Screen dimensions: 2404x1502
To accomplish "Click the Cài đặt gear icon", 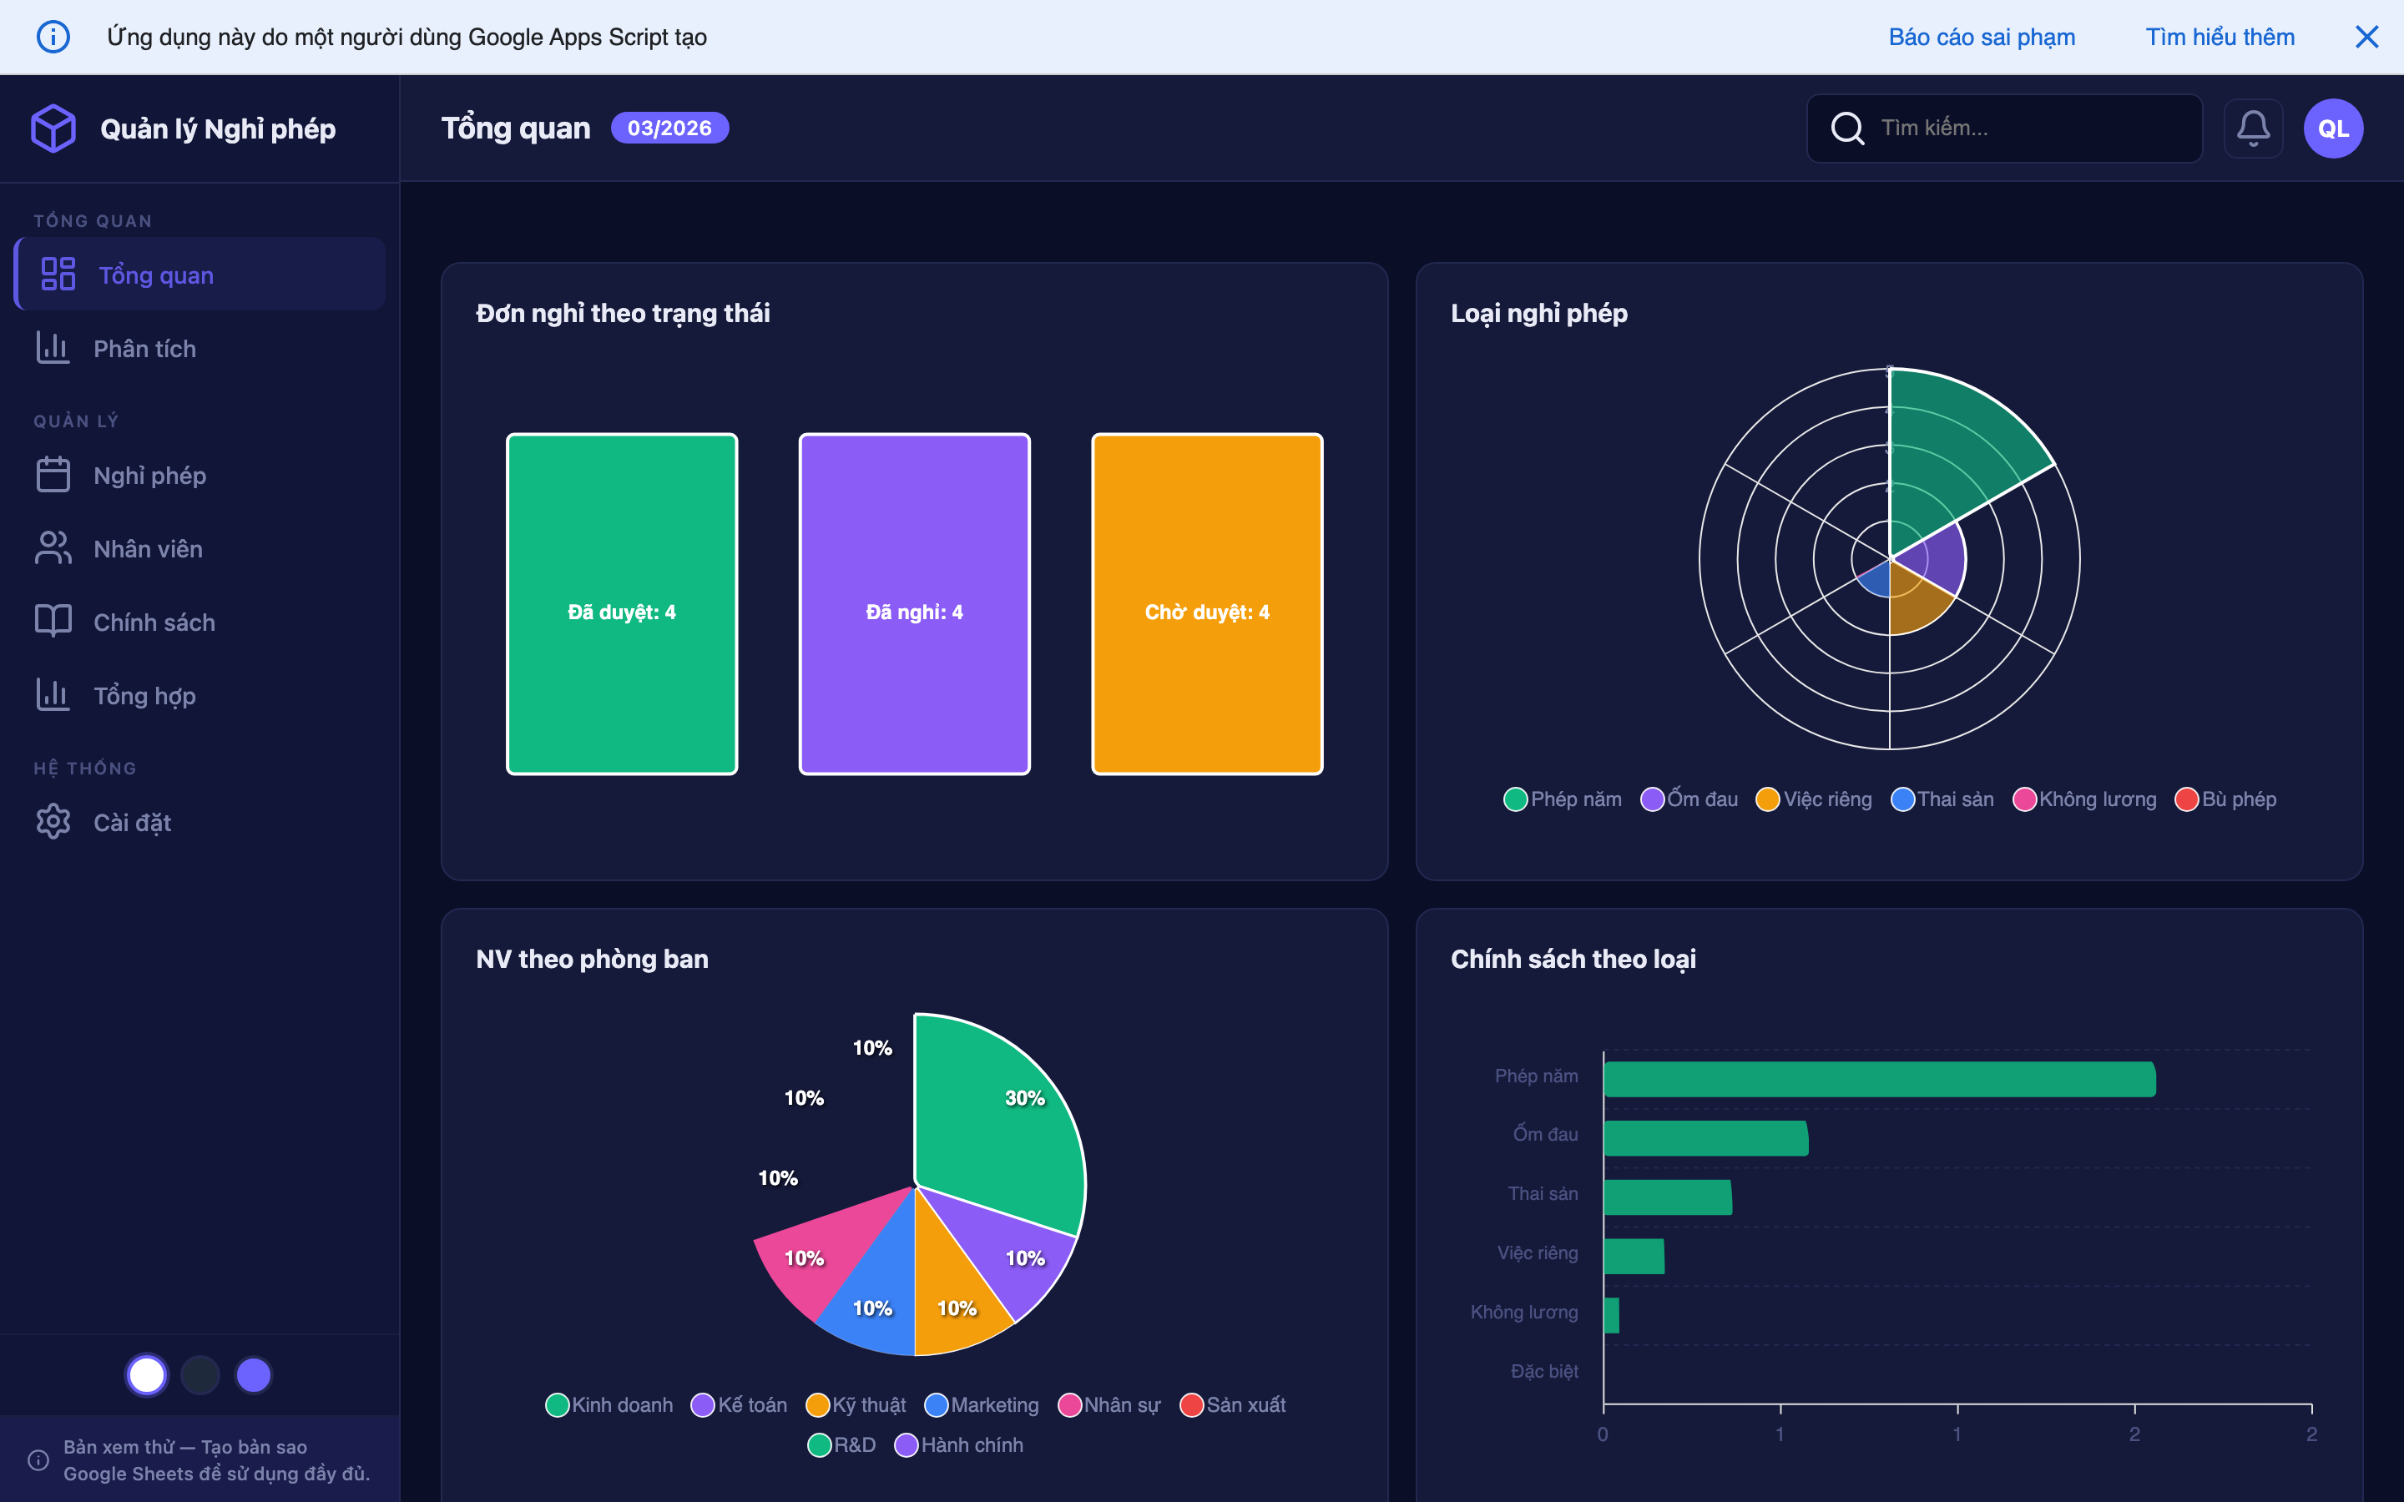I will [53, 823].
